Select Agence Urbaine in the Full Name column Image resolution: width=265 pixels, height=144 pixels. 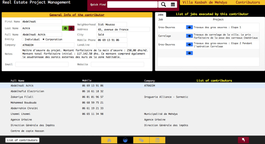coord(21,119)
